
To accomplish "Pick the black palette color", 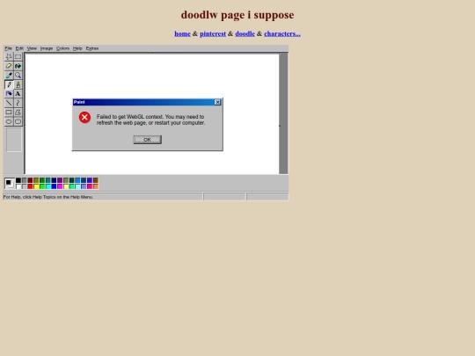I will (18, 180).
